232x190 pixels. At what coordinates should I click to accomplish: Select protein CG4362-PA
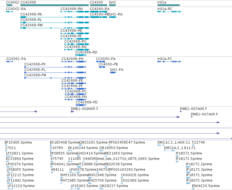pyautogui.click(x=16, y=59)
